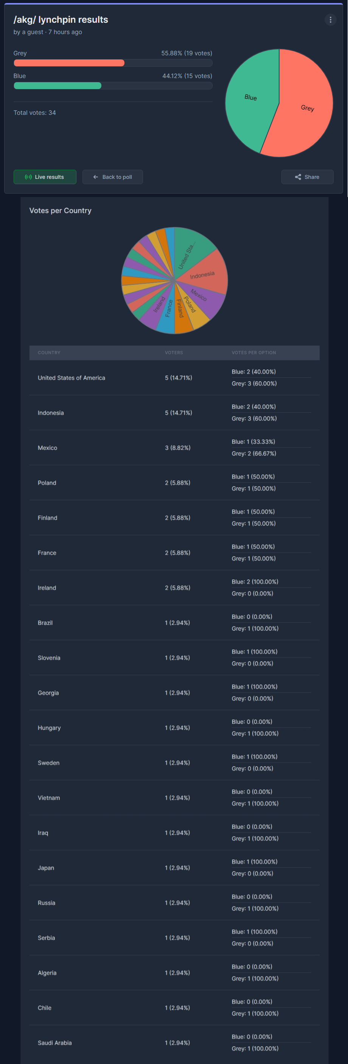Click the Voters column header
The image size is (348, 1064).
(x=174, y=353)
